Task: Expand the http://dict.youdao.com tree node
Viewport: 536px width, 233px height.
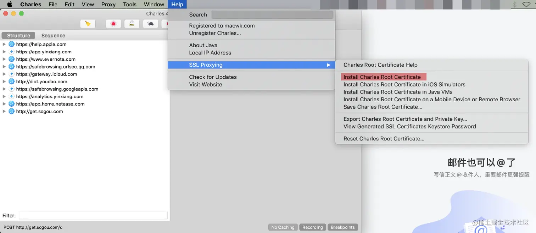Action: pyautogui.click(x=4, y=82)
